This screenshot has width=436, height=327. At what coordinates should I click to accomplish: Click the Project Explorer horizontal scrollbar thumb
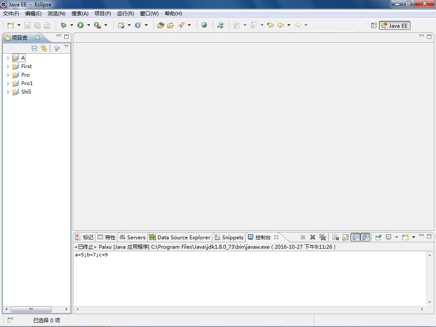click(31, 309)
